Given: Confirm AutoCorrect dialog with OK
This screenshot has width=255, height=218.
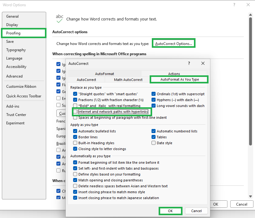Looking at the screenshot, I should tap(170, 211).
